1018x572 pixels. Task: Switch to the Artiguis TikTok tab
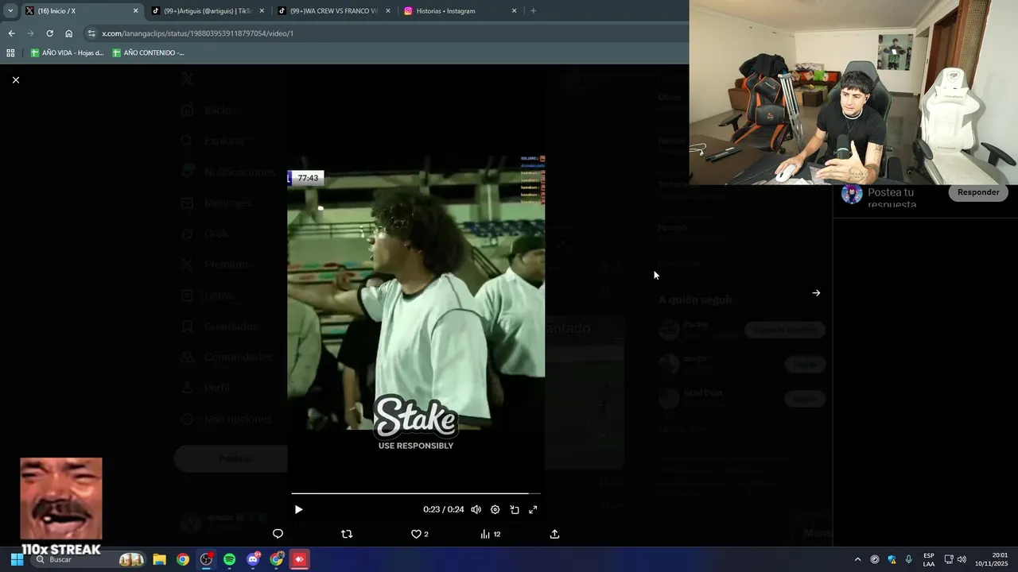[x=207, y=11]
